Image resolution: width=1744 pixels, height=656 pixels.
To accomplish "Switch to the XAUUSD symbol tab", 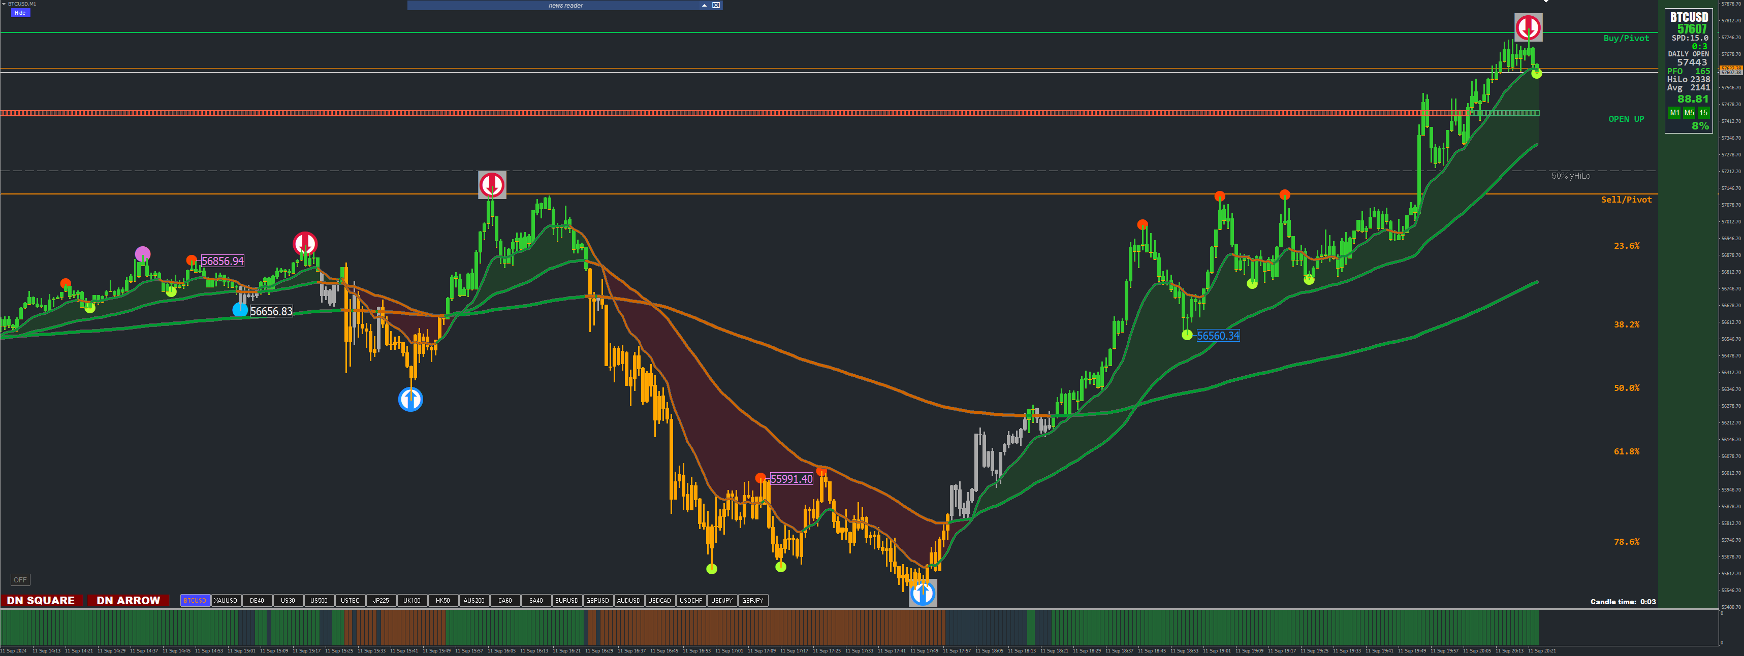I will [226, 601].
